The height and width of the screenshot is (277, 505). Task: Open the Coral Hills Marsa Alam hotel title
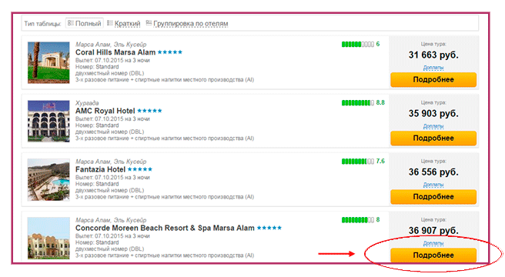[x=115, y=52]
